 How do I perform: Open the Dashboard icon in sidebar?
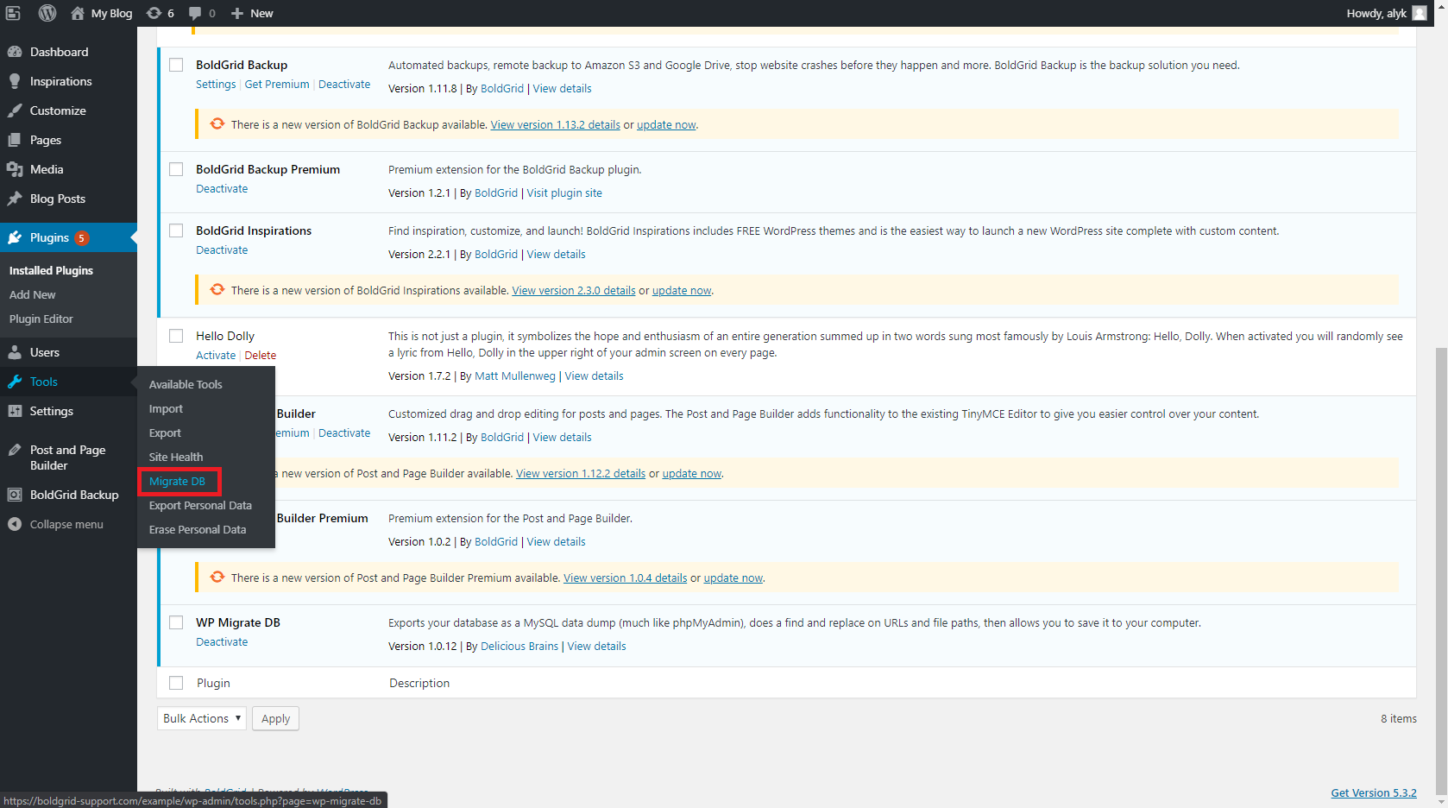[x=15, y=52]
